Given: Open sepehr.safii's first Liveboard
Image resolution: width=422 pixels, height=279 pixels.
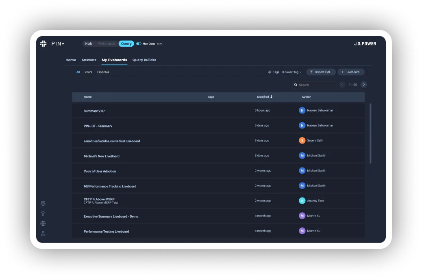Looking at the screenshot, I should pyautogui.click(x=112, y=141).
